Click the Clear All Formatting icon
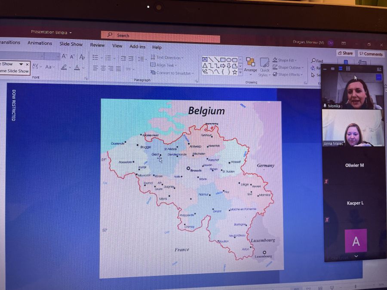 [82, 57]
